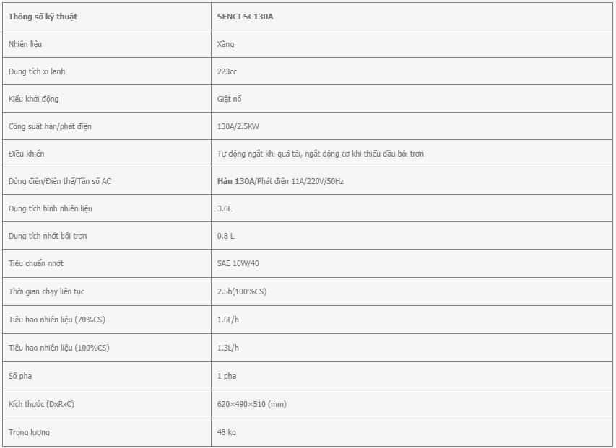
Task: Click the Dung tích nhớt bôi trơn label
Action: pos(48,236)
